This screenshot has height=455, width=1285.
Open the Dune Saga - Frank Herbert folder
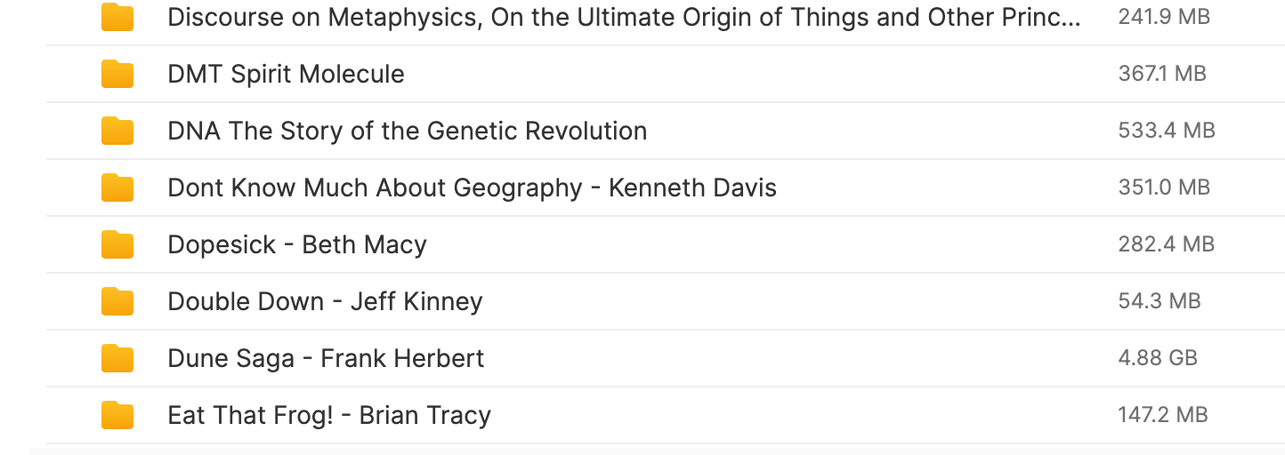coord(326,358)
